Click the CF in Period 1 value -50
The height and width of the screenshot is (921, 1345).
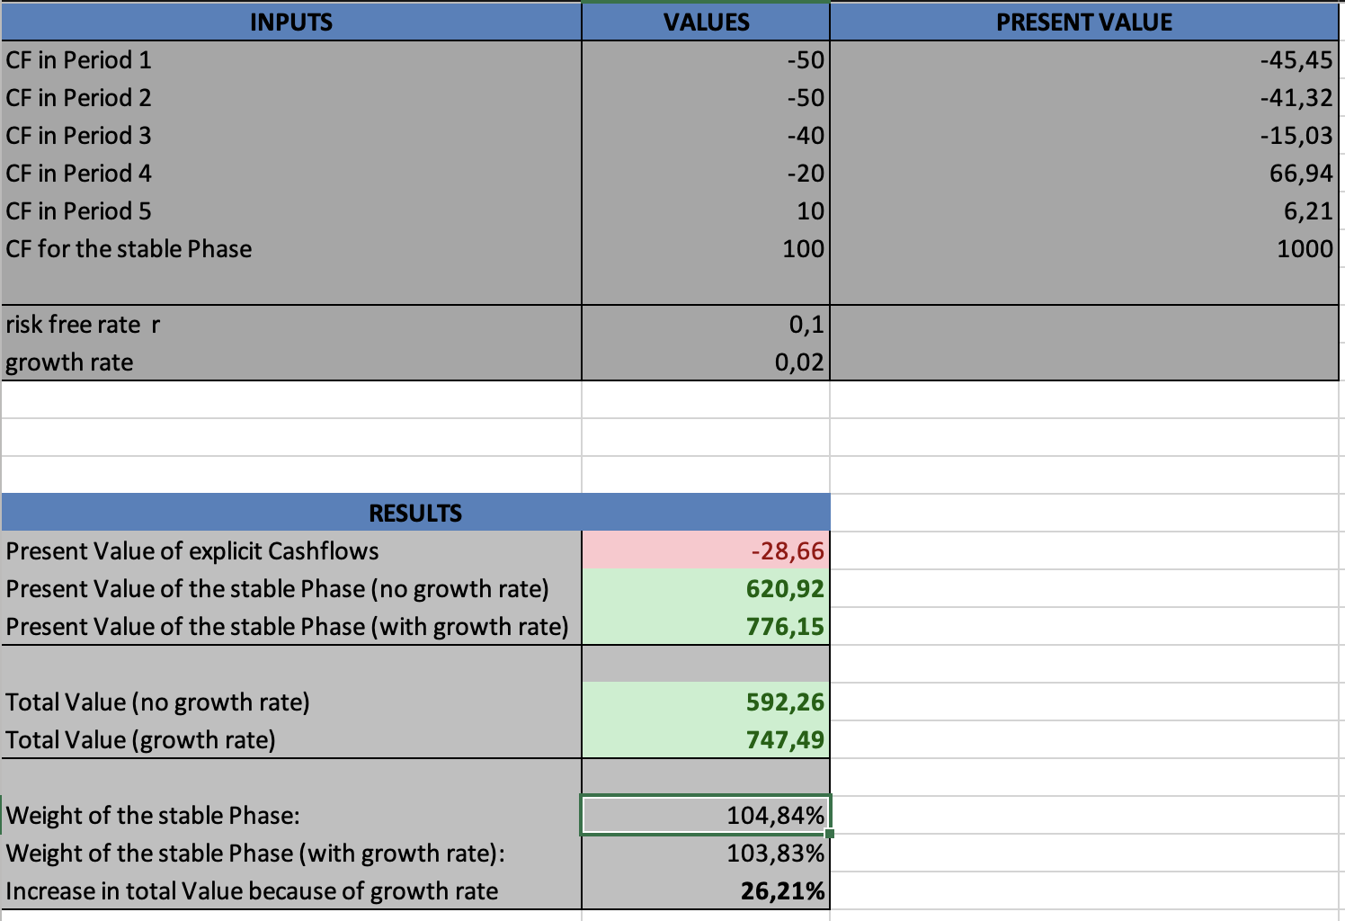[x=706, y=60]
